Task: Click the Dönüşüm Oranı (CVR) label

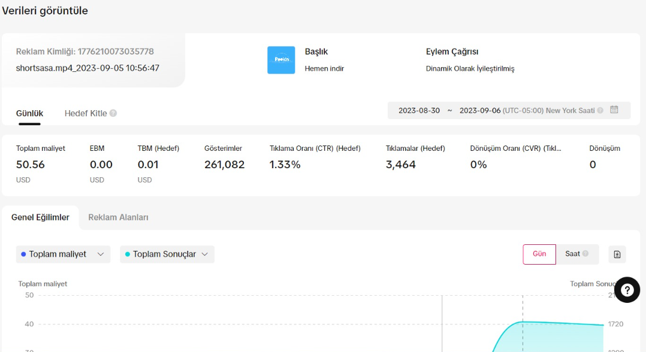Action: [x=515, y=148]
